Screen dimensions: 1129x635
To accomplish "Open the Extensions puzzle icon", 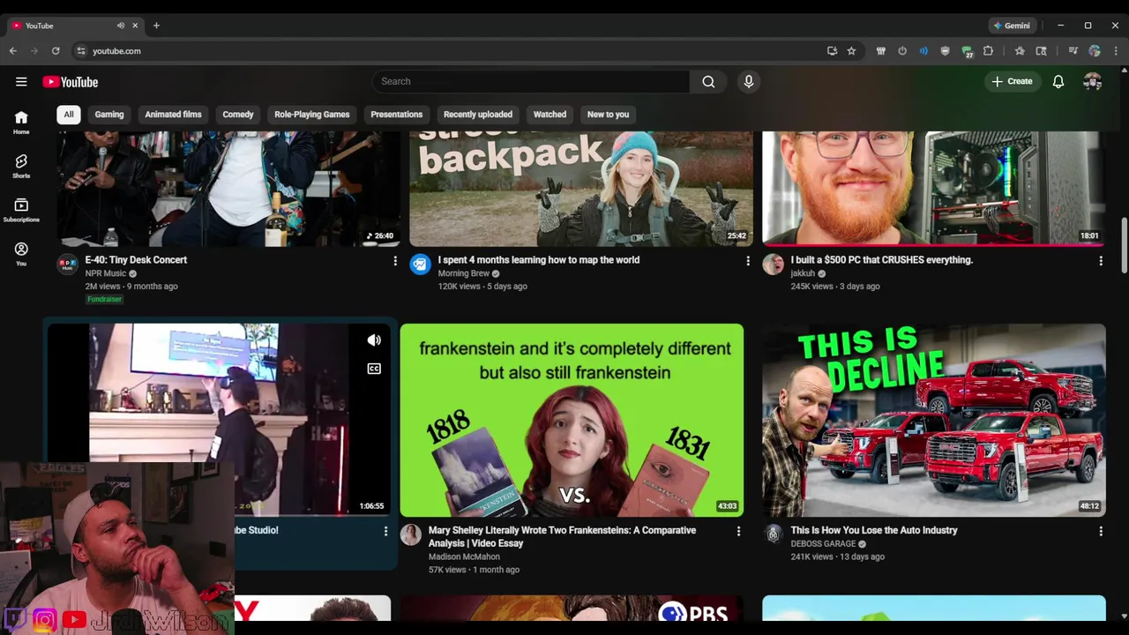I will pyautogui.click(x=988, y=51).
